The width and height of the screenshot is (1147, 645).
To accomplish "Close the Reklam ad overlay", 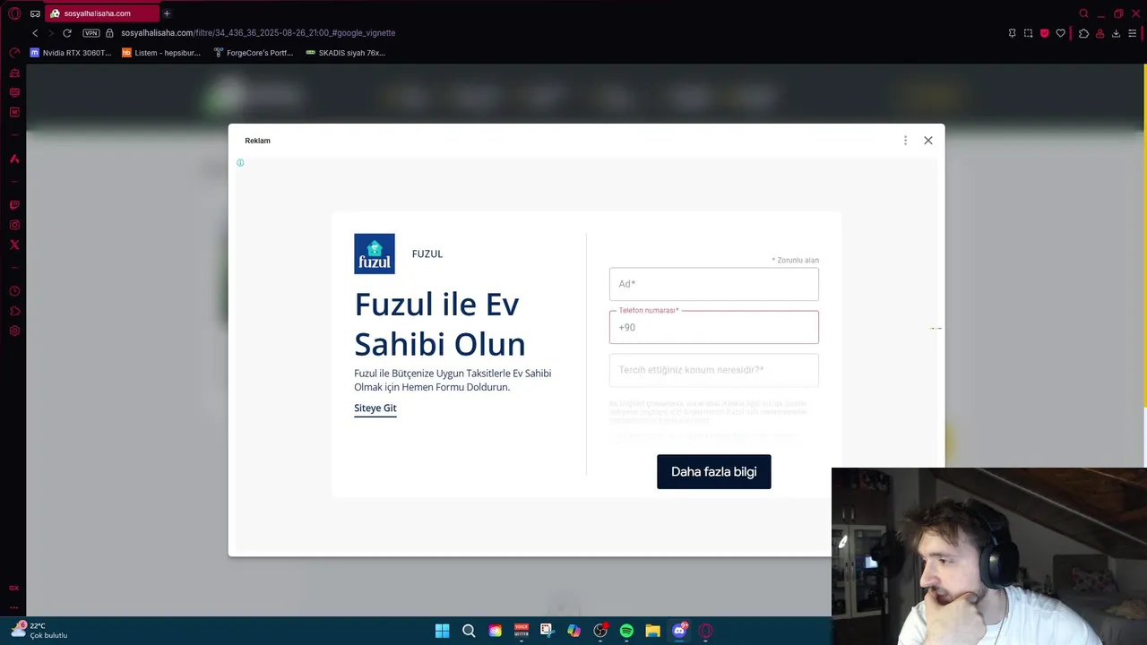I will [928, 141].
